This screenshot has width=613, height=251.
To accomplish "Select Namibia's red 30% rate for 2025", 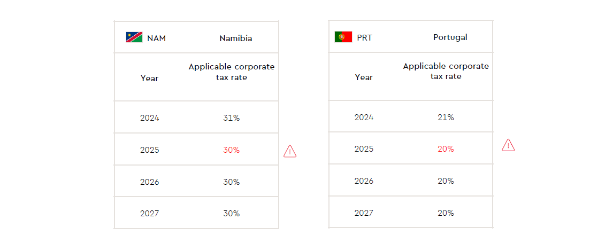I will point(232,150).
